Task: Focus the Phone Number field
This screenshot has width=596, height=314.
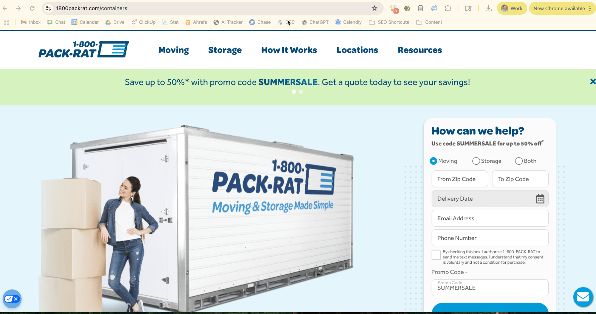Action: [x=490, y=238]
